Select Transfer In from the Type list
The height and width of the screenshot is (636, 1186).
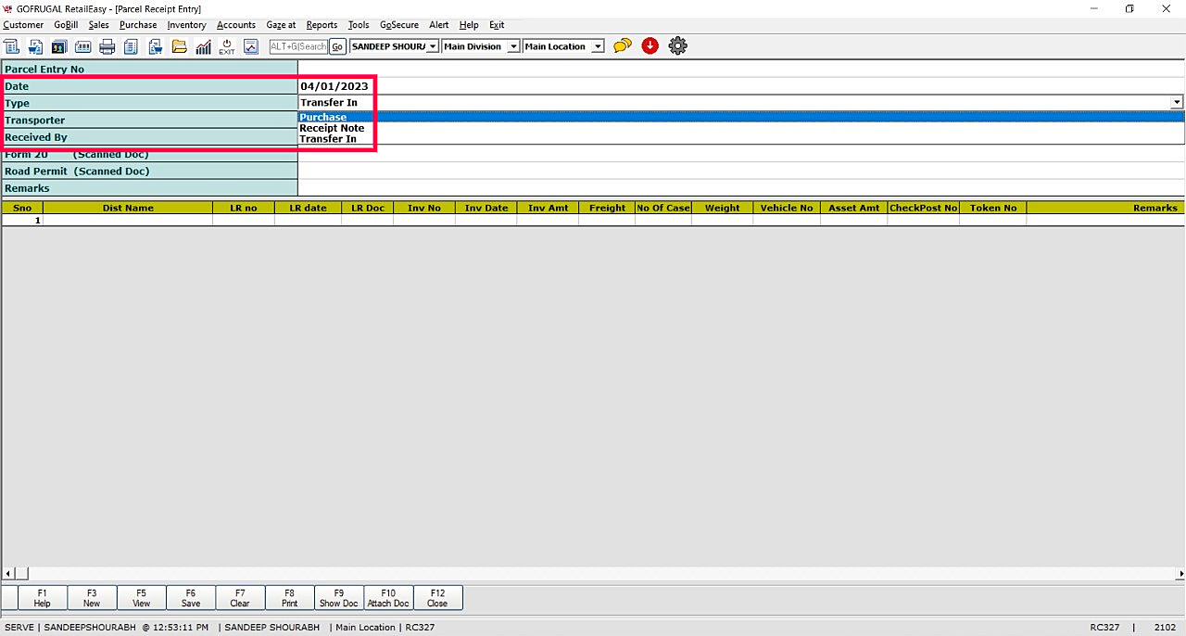(x=741, y=139)
